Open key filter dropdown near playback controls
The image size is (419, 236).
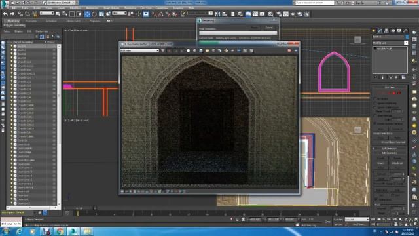click(x=356, y=219)
